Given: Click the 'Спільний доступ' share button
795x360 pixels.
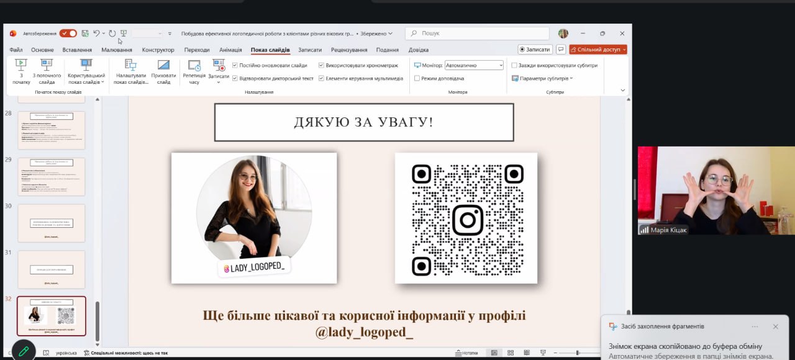Looking at the screenshot, I should [598, 50].
